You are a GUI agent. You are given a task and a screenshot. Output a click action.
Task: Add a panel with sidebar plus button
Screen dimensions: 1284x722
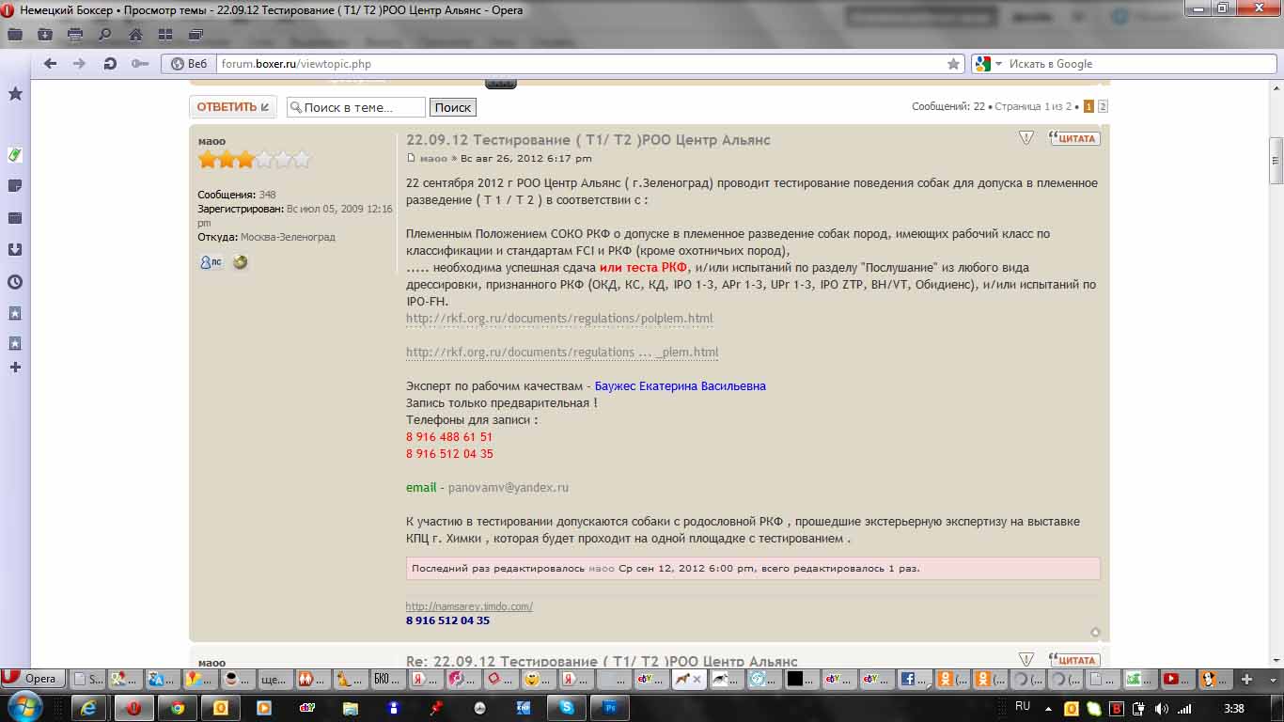coord(15,368)
